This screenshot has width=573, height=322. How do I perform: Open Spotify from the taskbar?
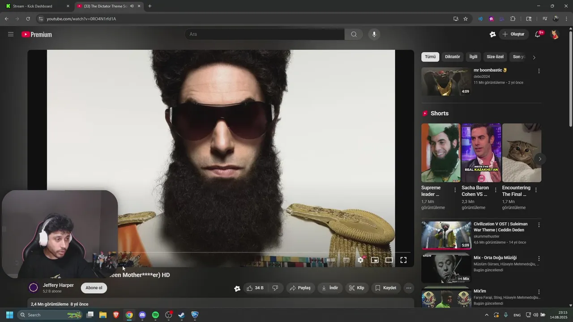tap(155, 315)
